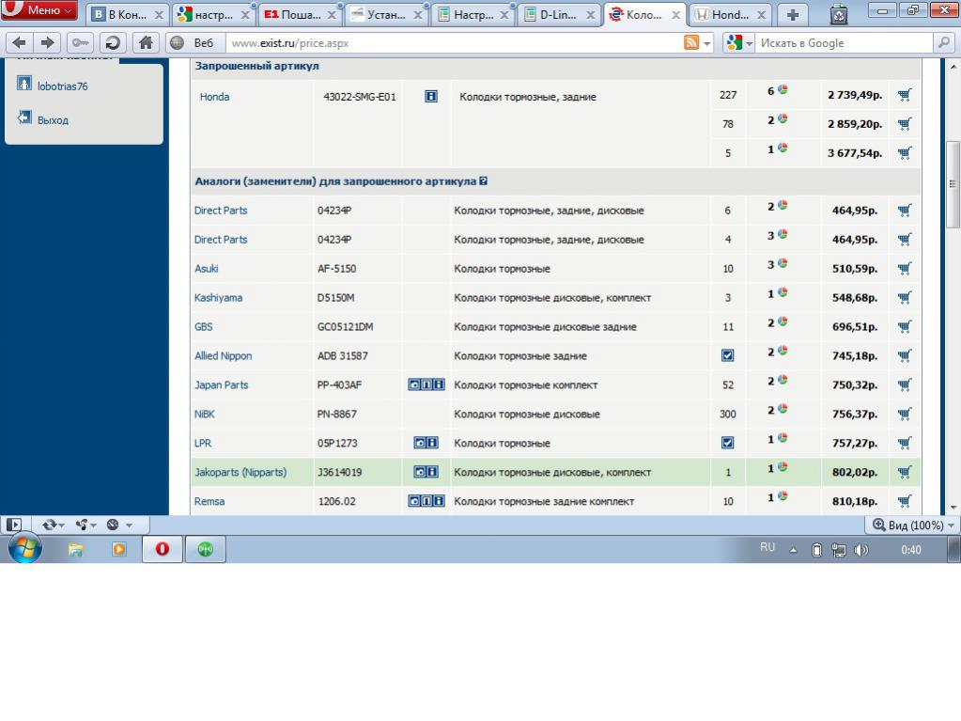Screen dimensions: 961x721
Task: Click the page vertical scrollbar thumb
Action: click(x=953, y=184)
